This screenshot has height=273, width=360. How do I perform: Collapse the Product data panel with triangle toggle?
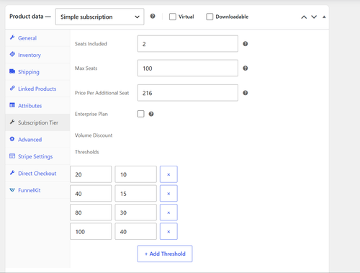(324, 17)
